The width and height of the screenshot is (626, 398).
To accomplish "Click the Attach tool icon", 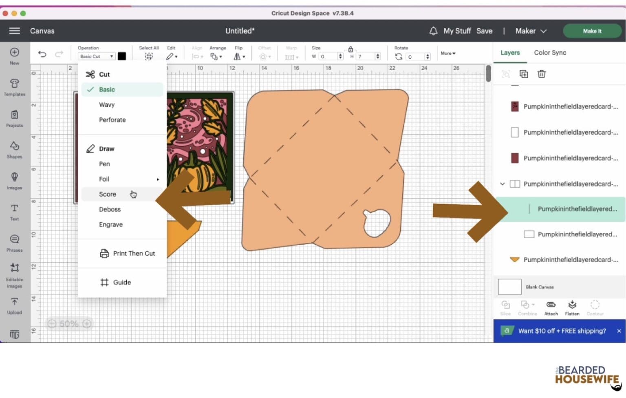I will (551, 307).
